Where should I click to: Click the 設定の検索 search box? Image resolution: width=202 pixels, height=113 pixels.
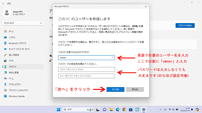click(x=23, y=23)
